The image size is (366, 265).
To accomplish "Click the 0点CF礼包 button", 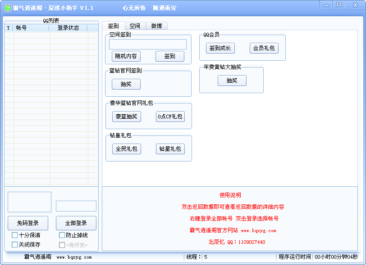I will click(170, 117).
